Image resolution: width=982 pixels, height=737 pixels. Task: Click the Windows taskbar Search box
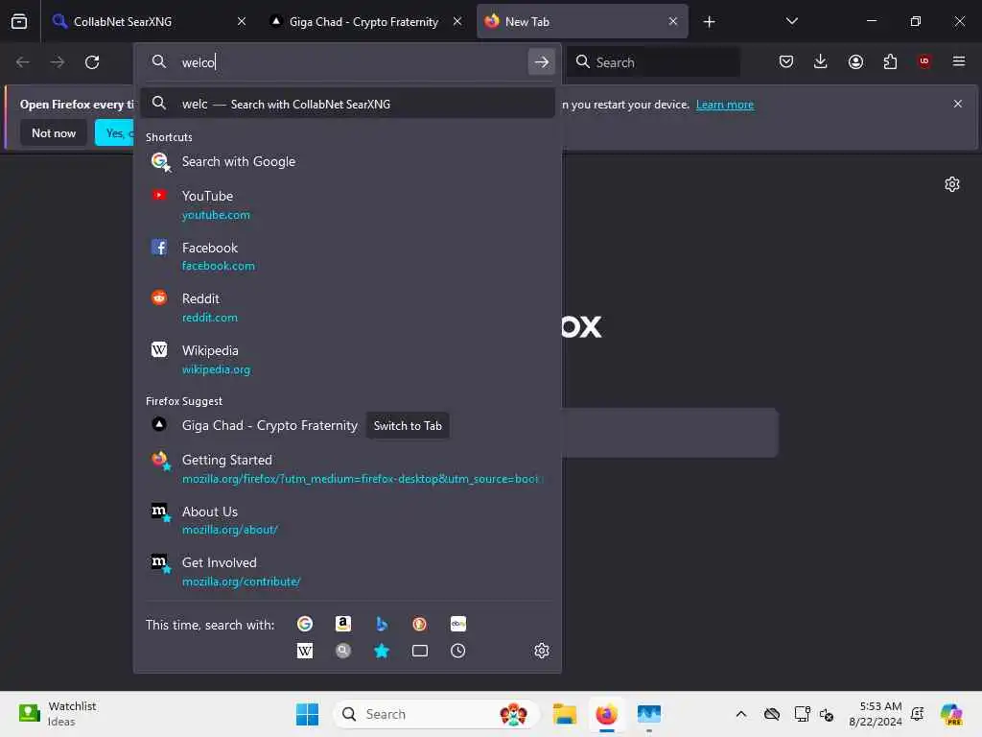point(436,714)
